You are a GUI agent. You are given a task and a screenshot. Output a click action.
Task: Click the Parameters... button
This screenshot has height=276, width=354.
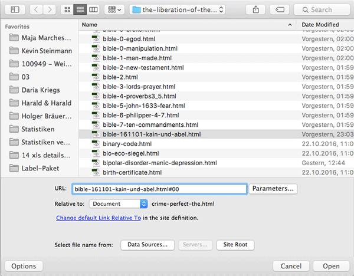coord(273,189)
